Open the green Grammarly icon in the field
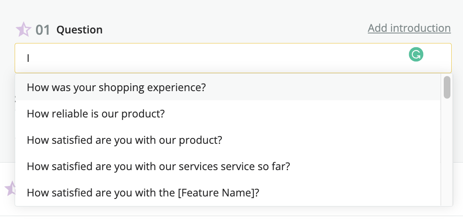 [416, 55]
